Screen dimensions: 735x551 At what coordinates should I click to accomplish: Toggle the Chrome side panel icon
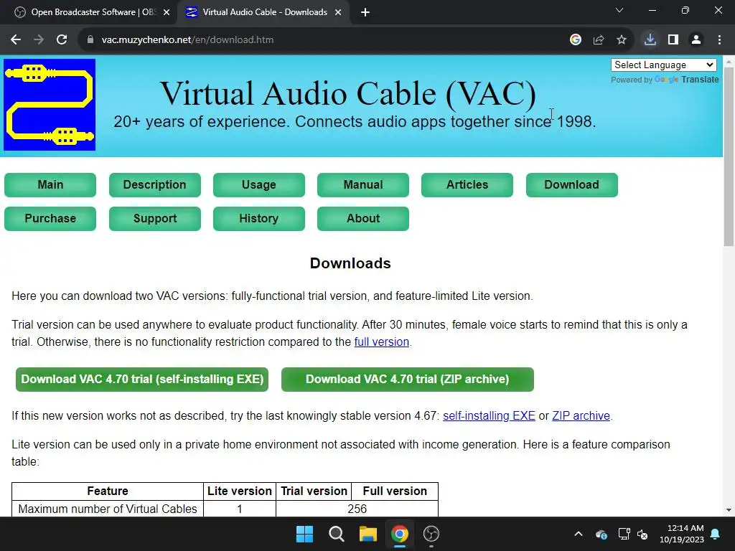pos(673,40)
